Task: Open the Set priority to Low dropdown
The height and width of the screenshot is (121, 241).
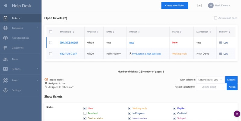Action: point(210,80)
